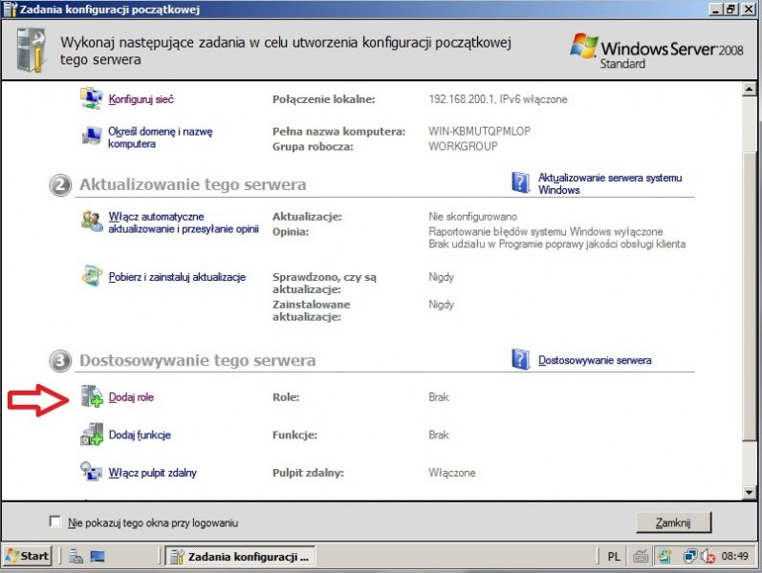Viewport: 762px width, 573px height.
Task: Open the Start menu
Action: tap(27, 556)
